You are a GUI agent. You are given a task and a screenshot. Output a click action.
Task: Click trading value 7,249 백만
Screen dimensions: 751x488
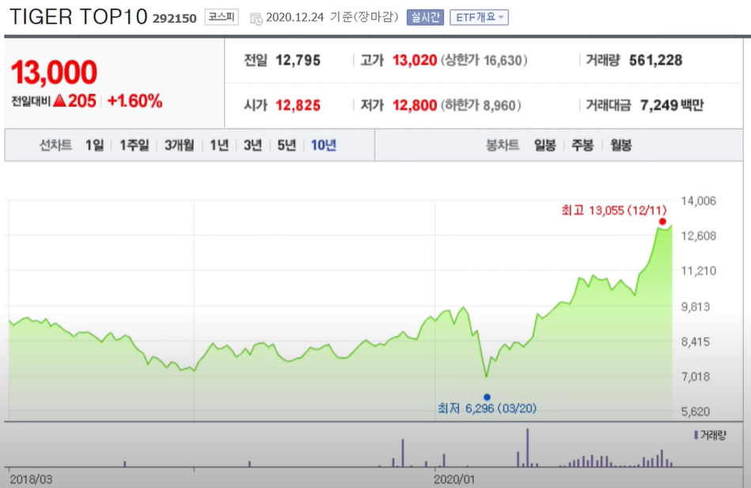(672, 105)
